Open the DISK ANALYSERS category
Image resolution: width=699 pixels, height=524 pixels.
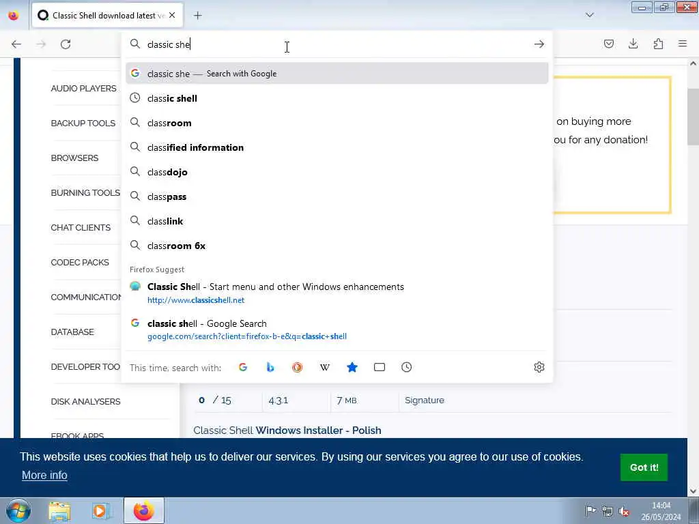click(85, 401)
